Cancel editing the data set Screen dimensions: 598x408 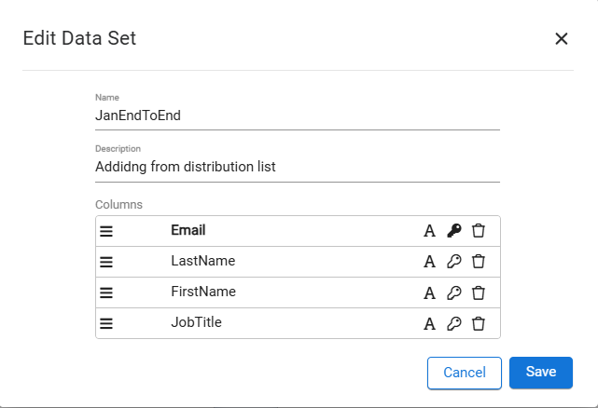pyautogui.click(x=465, y=373)
